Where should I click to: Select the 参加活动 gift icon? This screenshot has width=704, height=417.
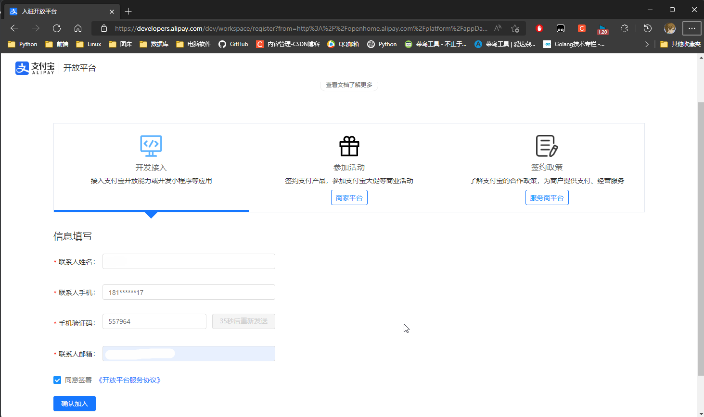[349, 146]
